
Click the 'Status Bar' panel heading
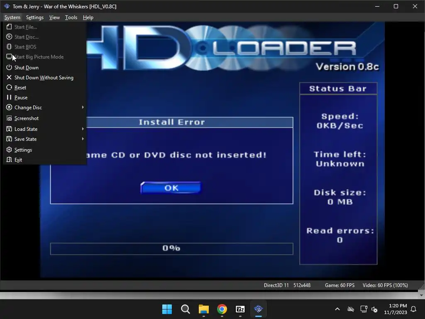coord(338,89)
